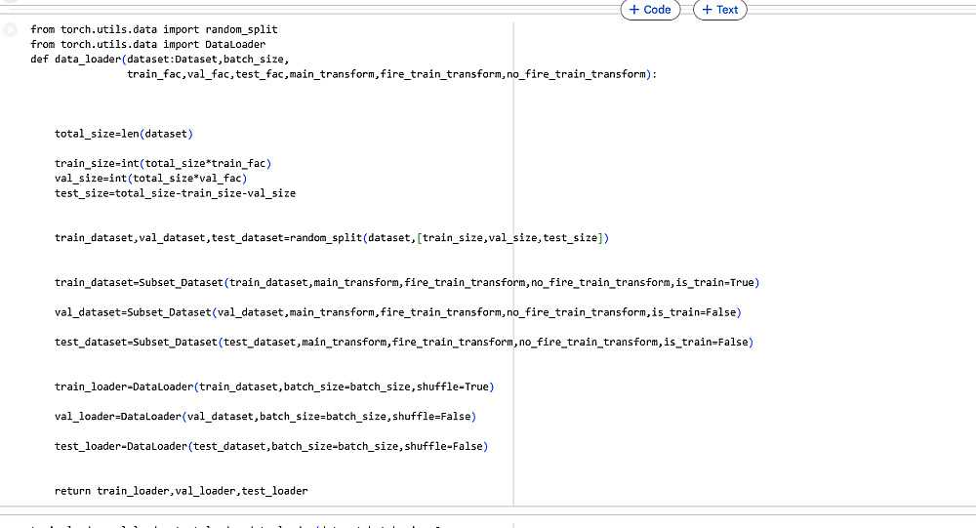Click the val_dataset=Subset_Dataset line
The image size is (976, 528).
398,312
